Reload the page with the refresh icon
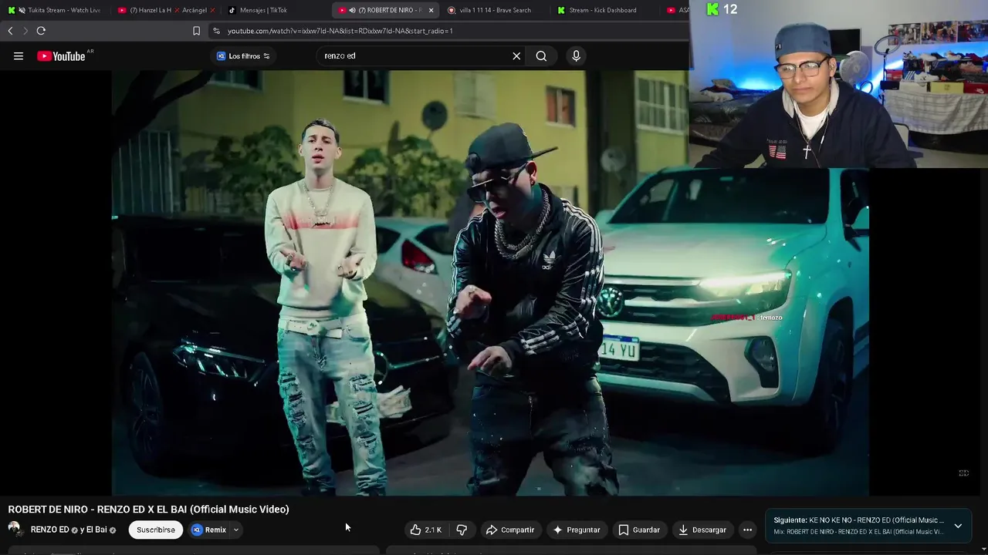988x555 pixels. click(41, 31)
